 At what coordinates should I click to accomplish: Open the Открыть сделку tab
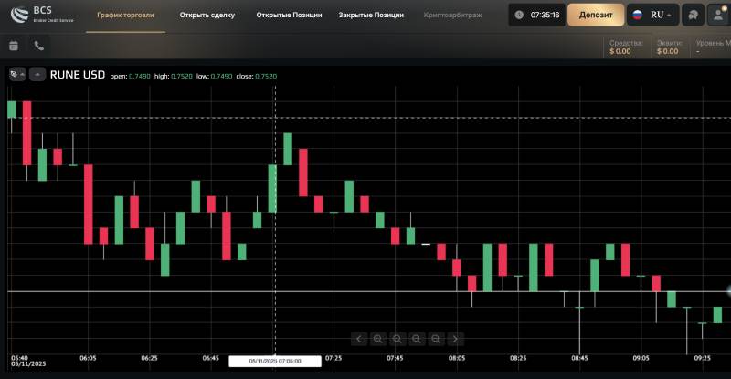point(207,15)
